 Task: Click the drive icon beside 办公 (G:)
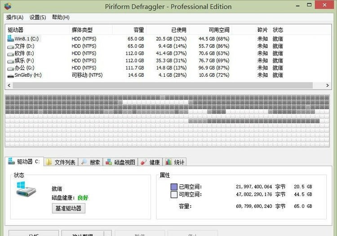click(x=10, y=69)
